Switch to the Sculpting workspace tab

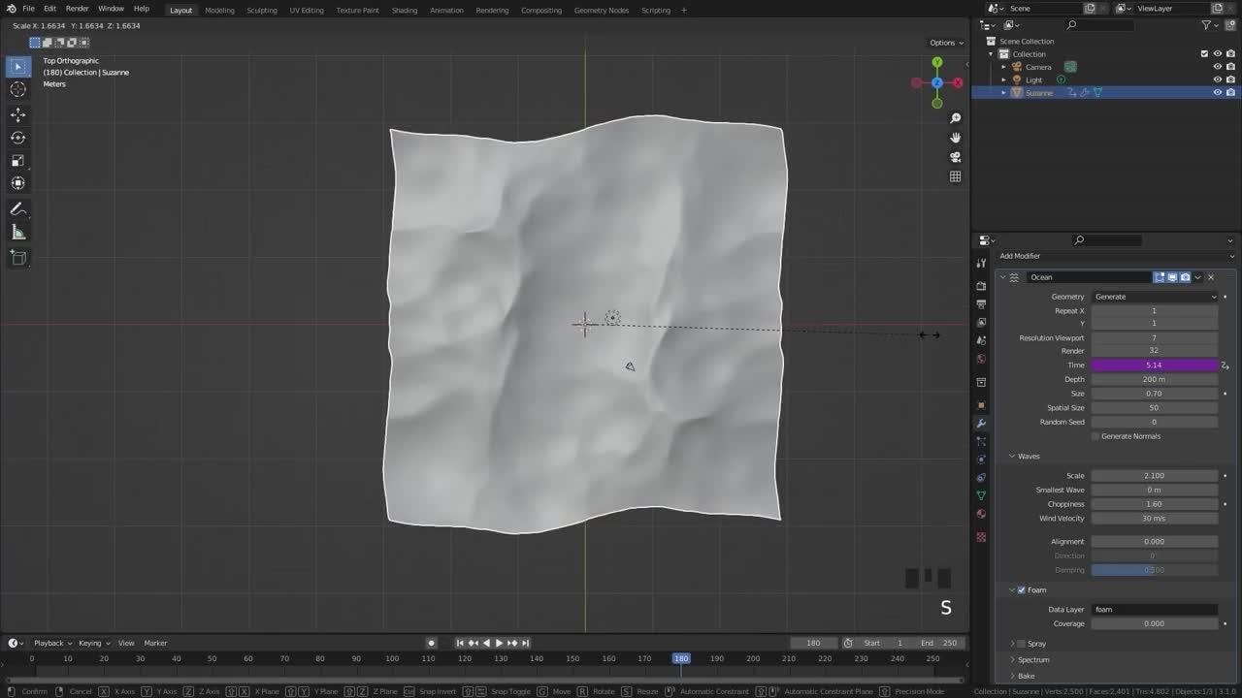261,10
